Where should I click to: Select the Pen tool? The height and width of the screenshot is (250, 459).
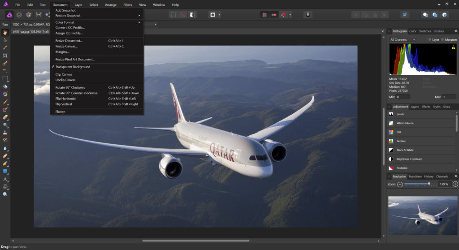pos(5,164)
